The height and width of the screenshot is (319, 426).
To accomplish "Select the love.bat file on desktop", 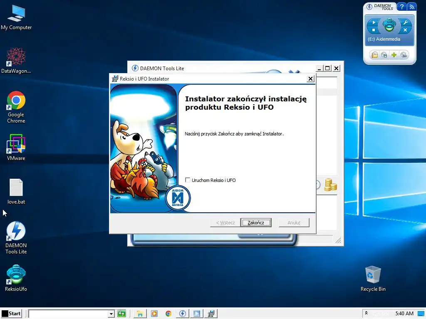I will click(x=16, y=191).
